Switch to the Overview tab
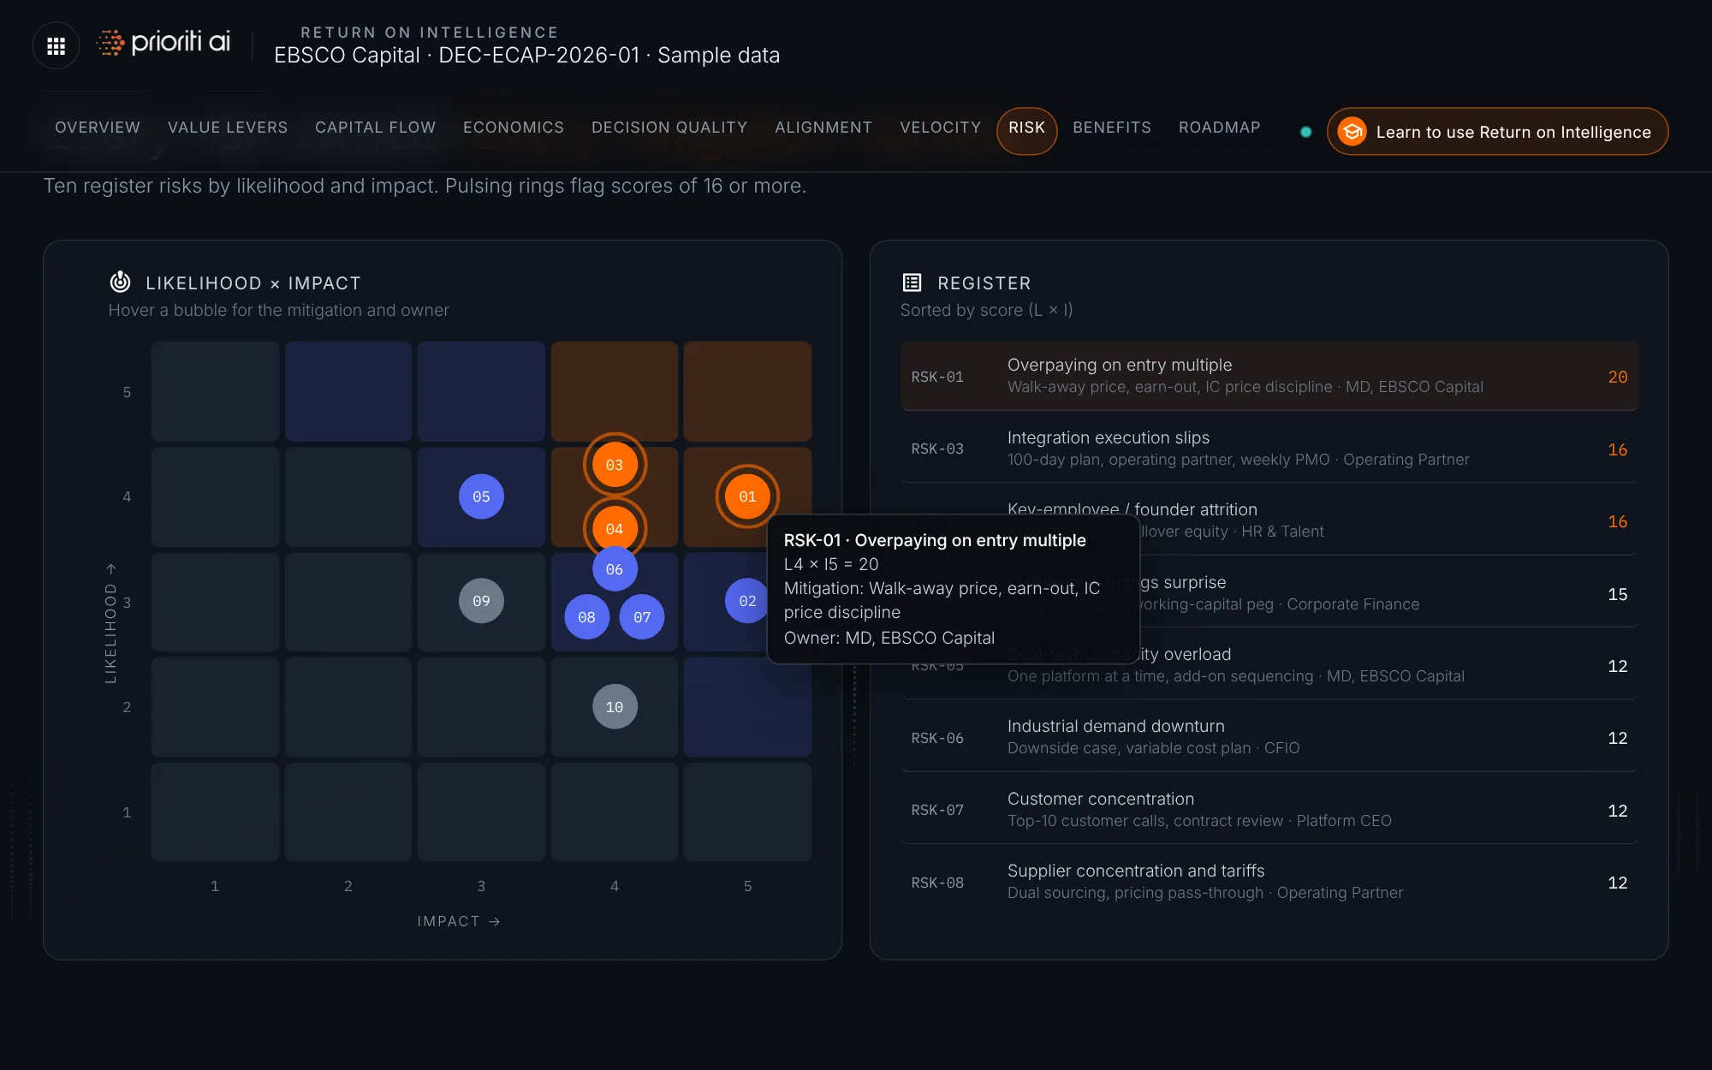The image size is (1712, 1070). coord(98,128)
